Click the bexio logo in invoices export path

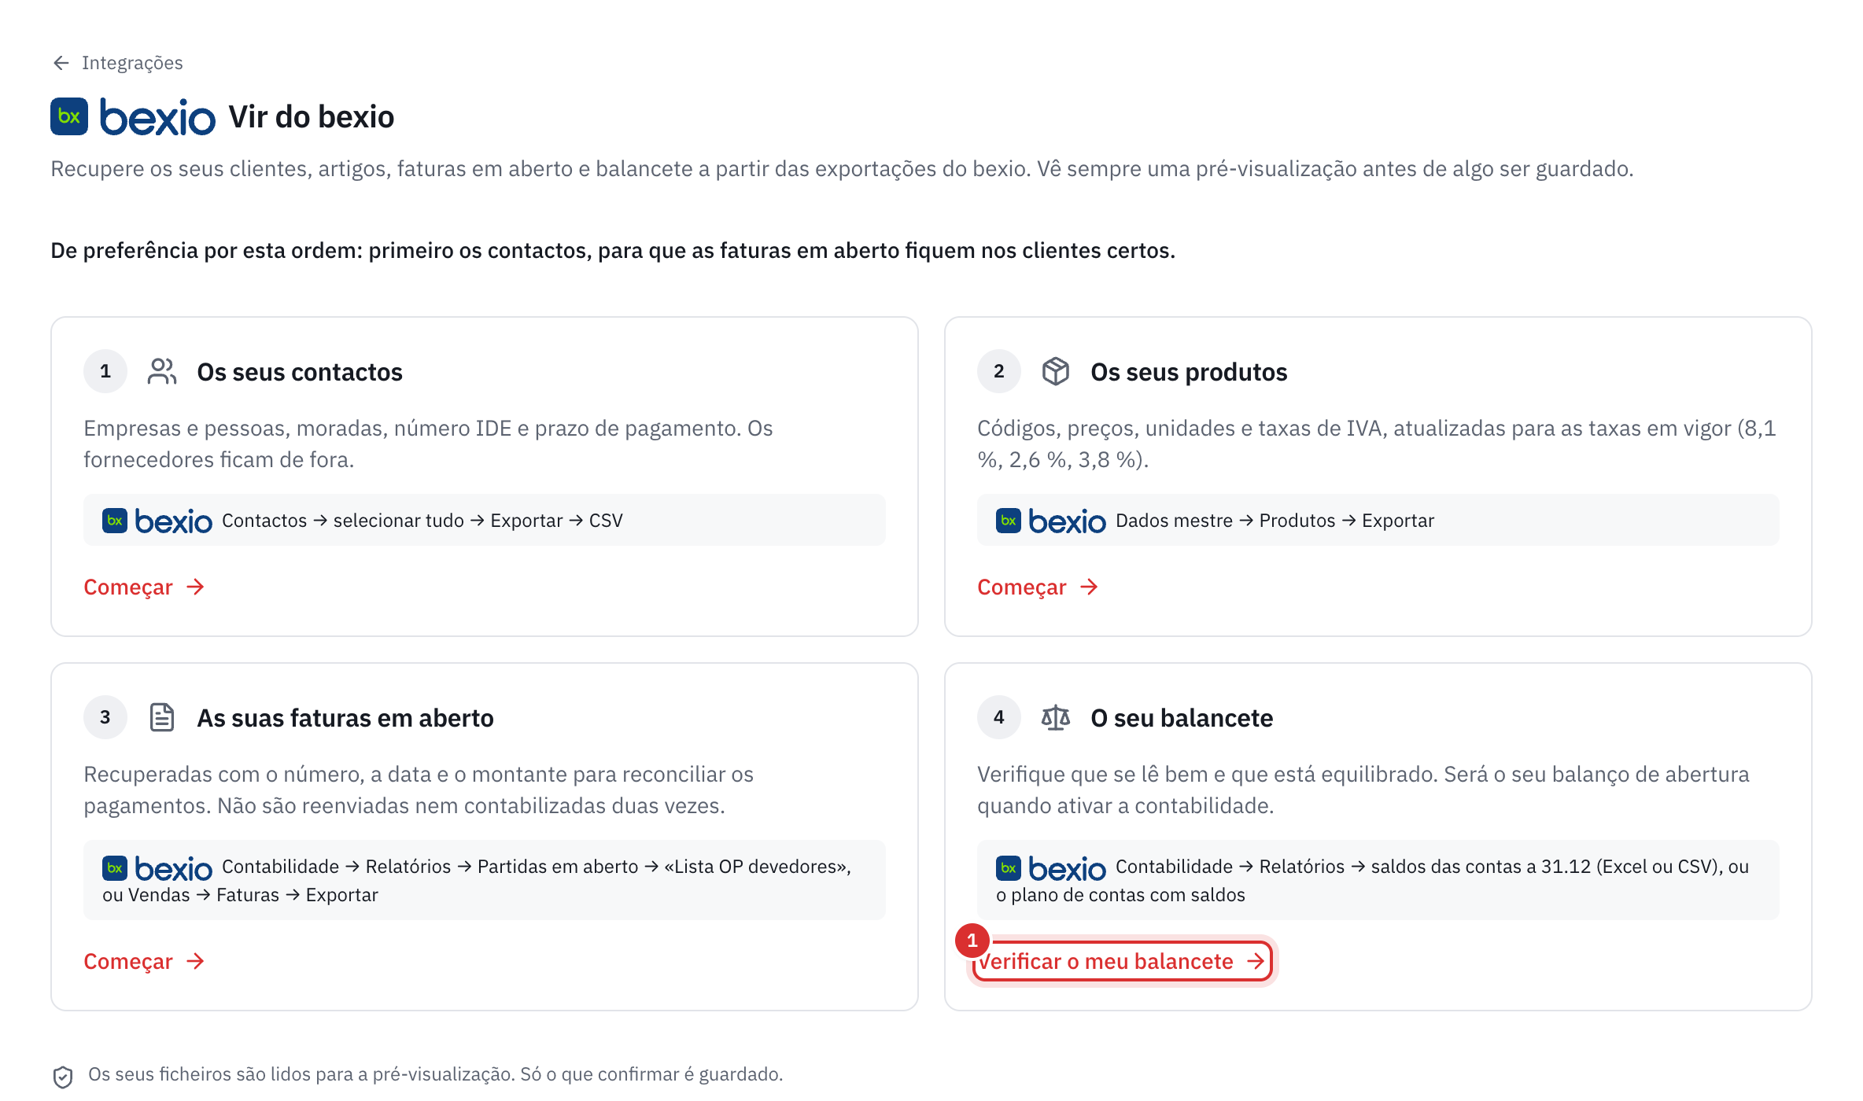coord(157,868)
